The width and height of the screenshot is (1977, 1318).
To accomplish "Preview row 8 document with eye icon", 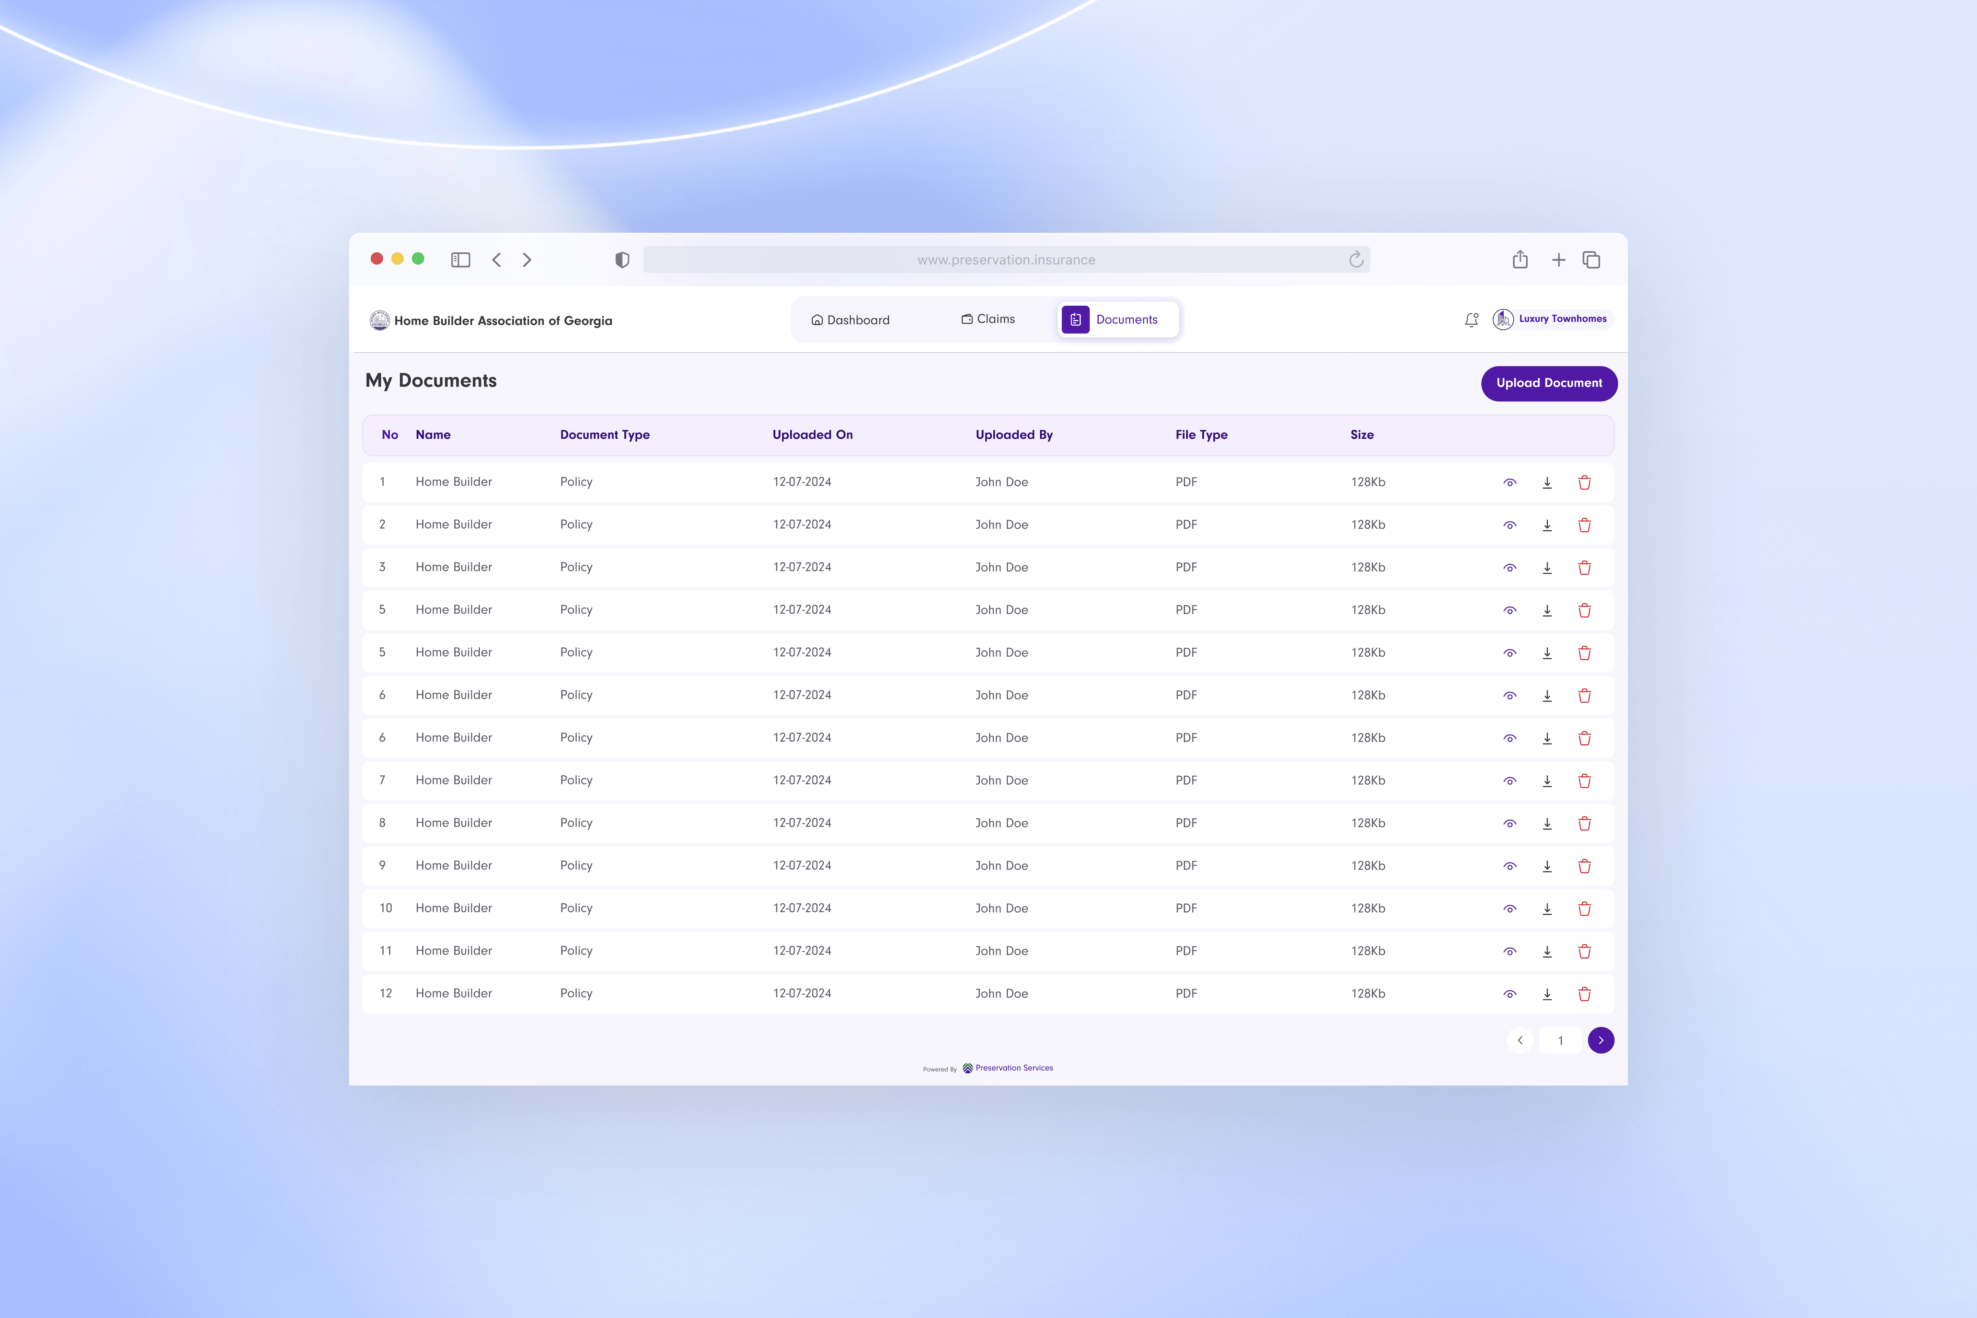I will 1510,824.
